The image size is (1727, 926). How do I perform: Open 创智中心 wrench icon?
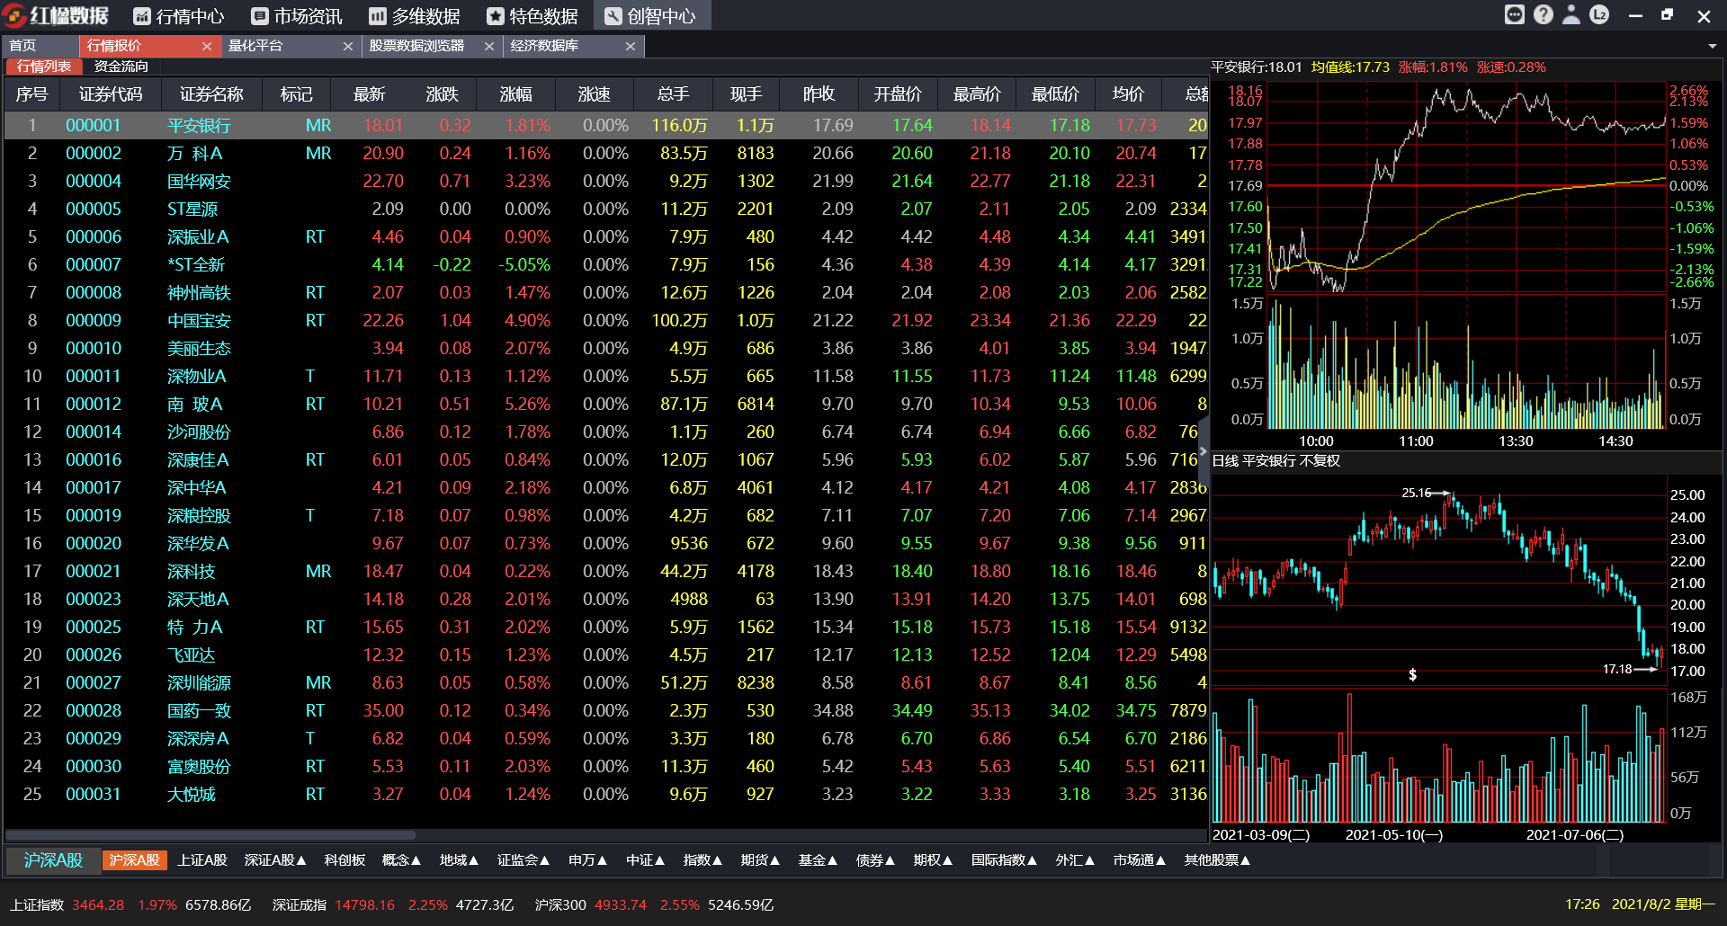tap(613, 16)
